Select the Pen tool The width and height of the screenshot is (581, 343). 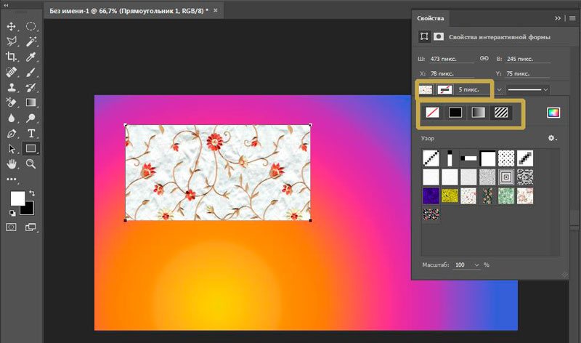(11, 134)
